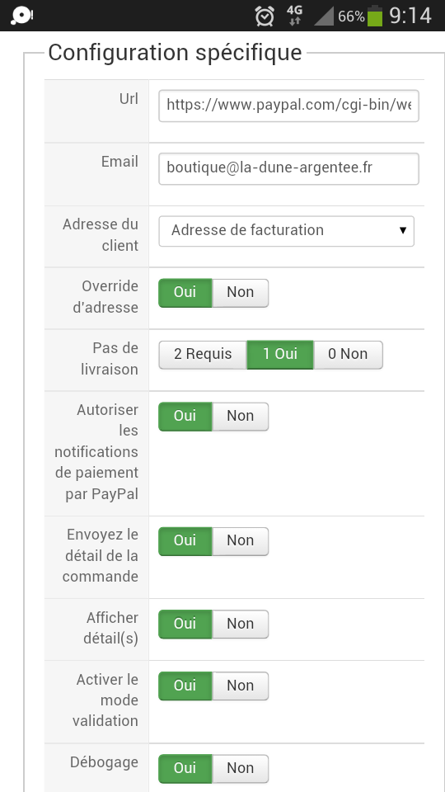Tap the battery level icon
The image size is (445, 792).
click(374, 16)
